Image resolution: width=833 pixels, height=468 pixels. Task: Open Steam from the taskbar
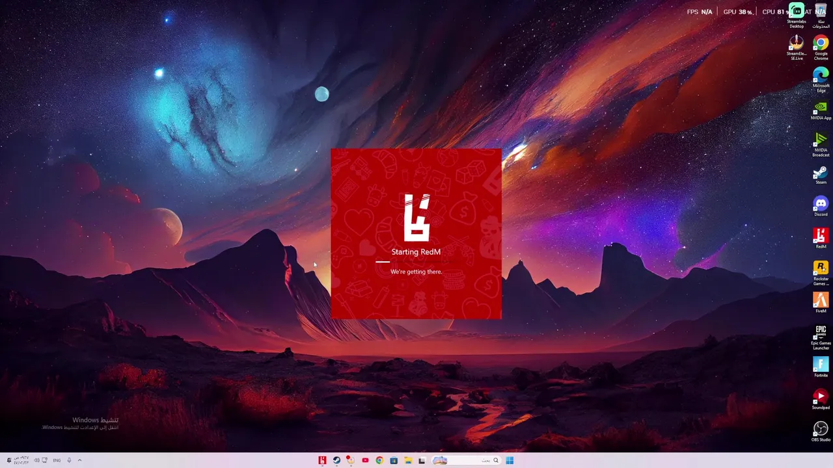[336, 460]
